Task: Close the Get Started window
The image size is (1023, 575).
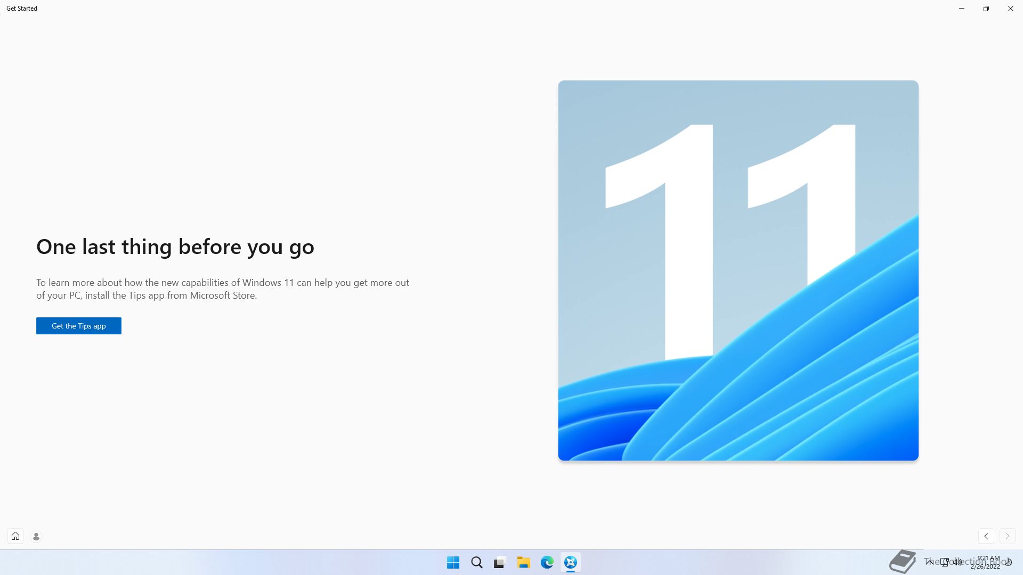Action: pyautogui.click(x=1010, y=9)
